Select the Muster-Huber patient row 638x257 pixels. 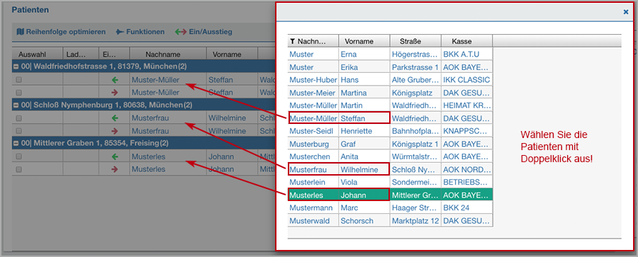tap(390, 80)
